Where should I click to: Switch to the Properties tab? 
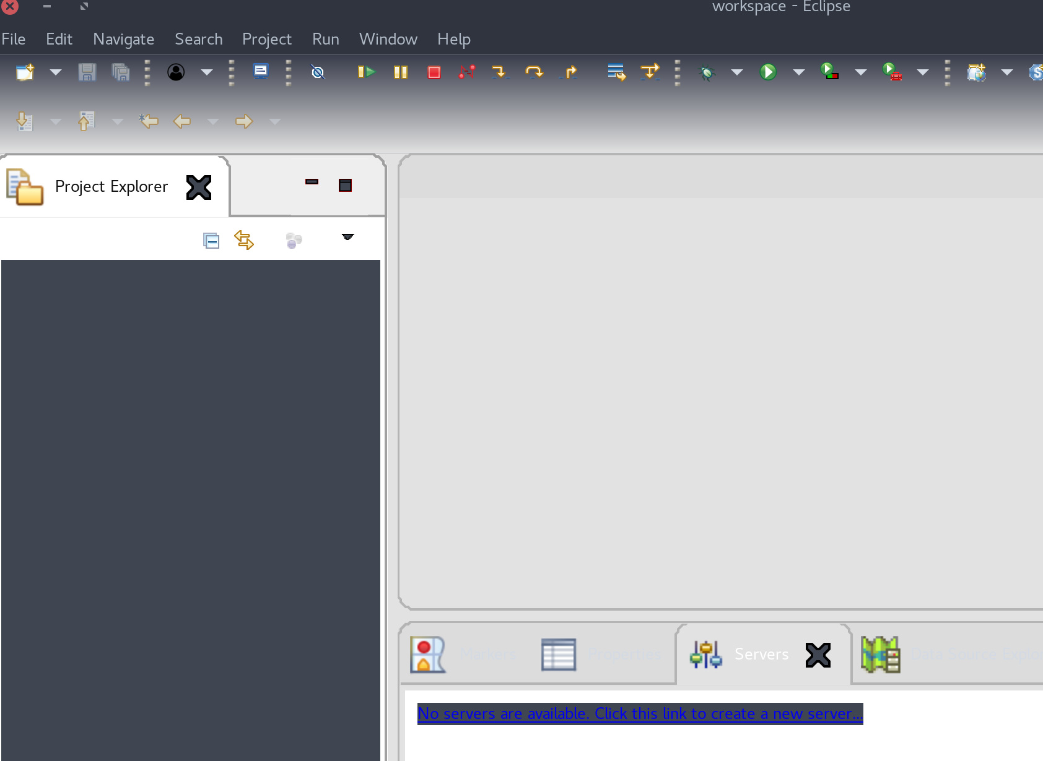click(x=601, y=654)
